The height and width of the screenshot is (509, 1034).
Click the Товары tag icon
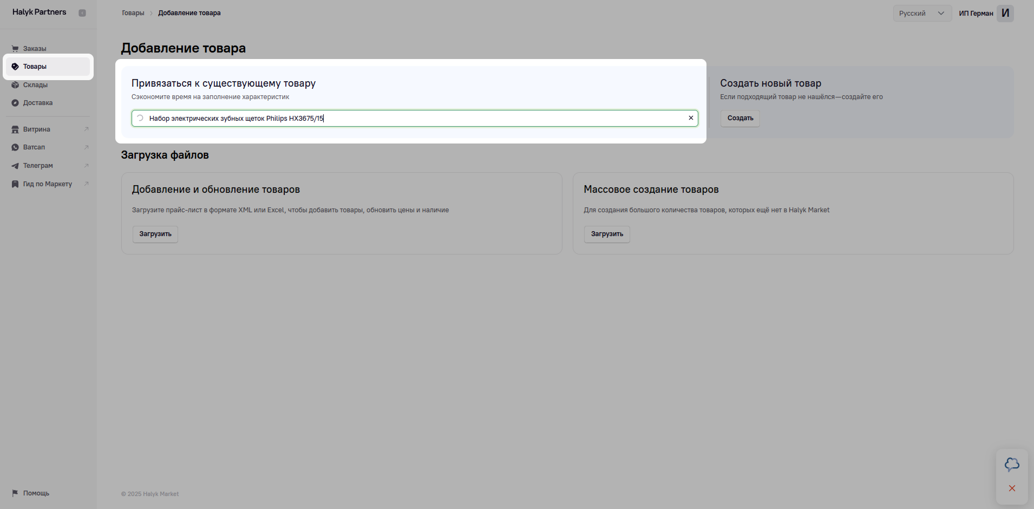coord(15,67)
